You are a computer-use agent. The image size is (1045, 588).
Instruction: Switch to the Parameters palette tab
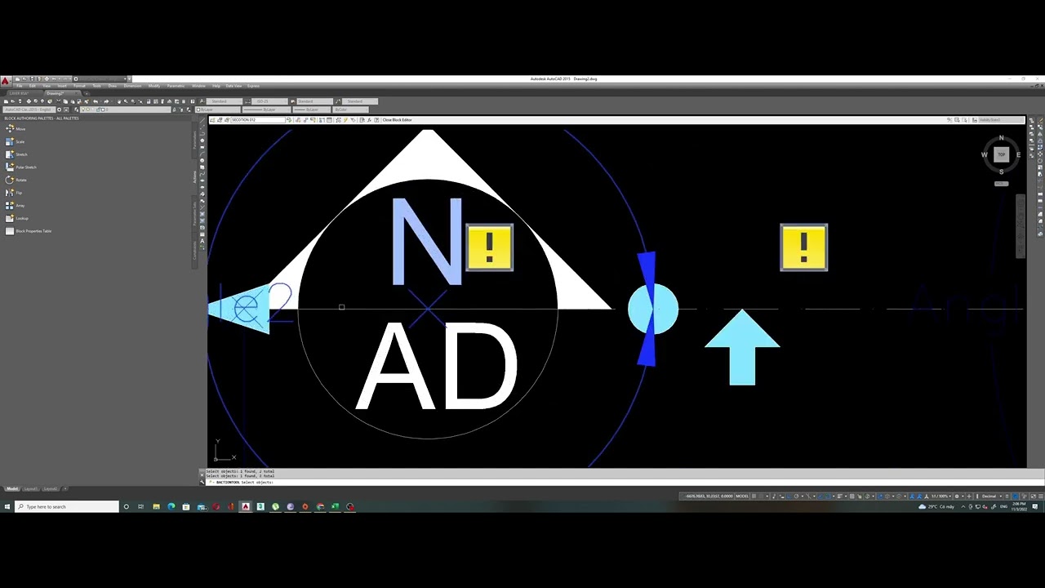194,139
